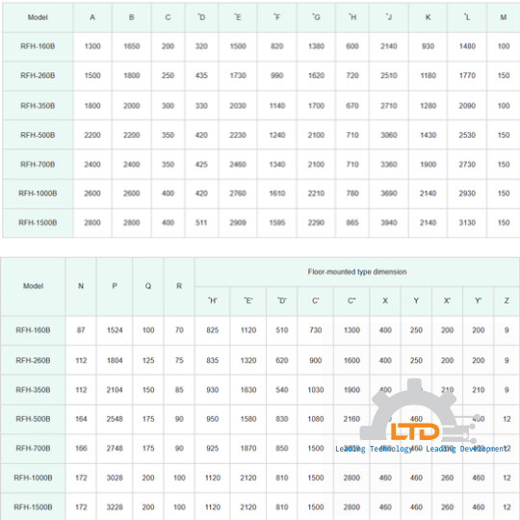Viewport: 520px width, 520px height.
Task: Click column header N in the bottom table
Action: 81,286
